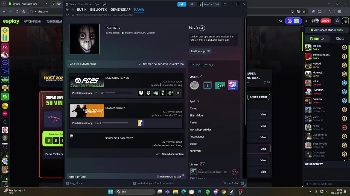Click the EA SPORTS FC 25 game banner
The image size is (350, 196).
click(87, 81)
